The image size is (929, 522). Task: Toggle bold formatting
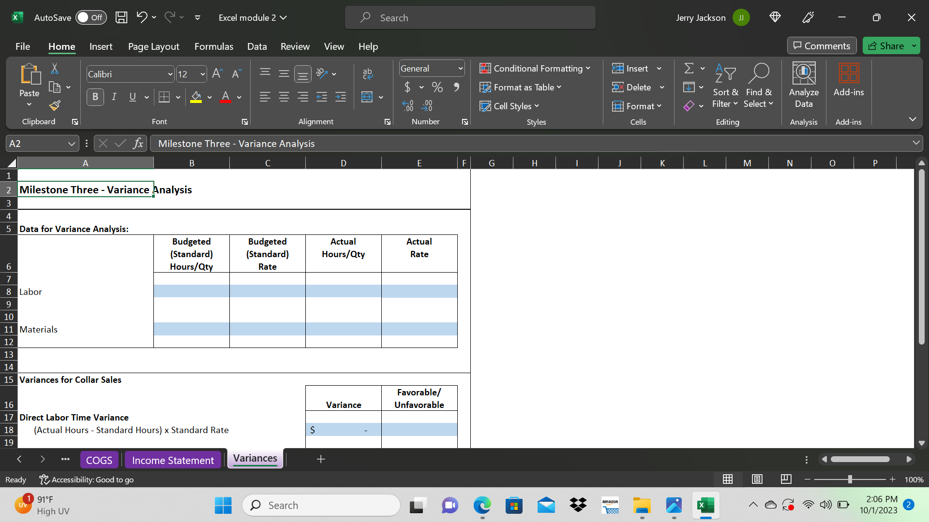pyautogui.click(x=95, y=97)
